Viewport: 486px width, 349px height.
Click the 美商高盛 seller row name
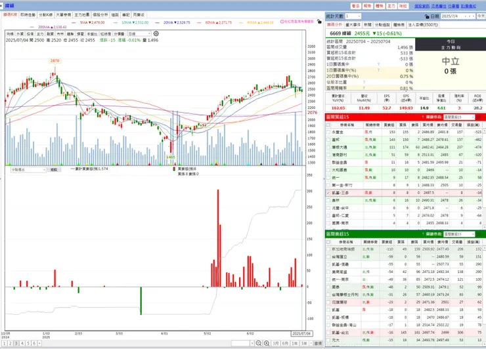point(340,272)
